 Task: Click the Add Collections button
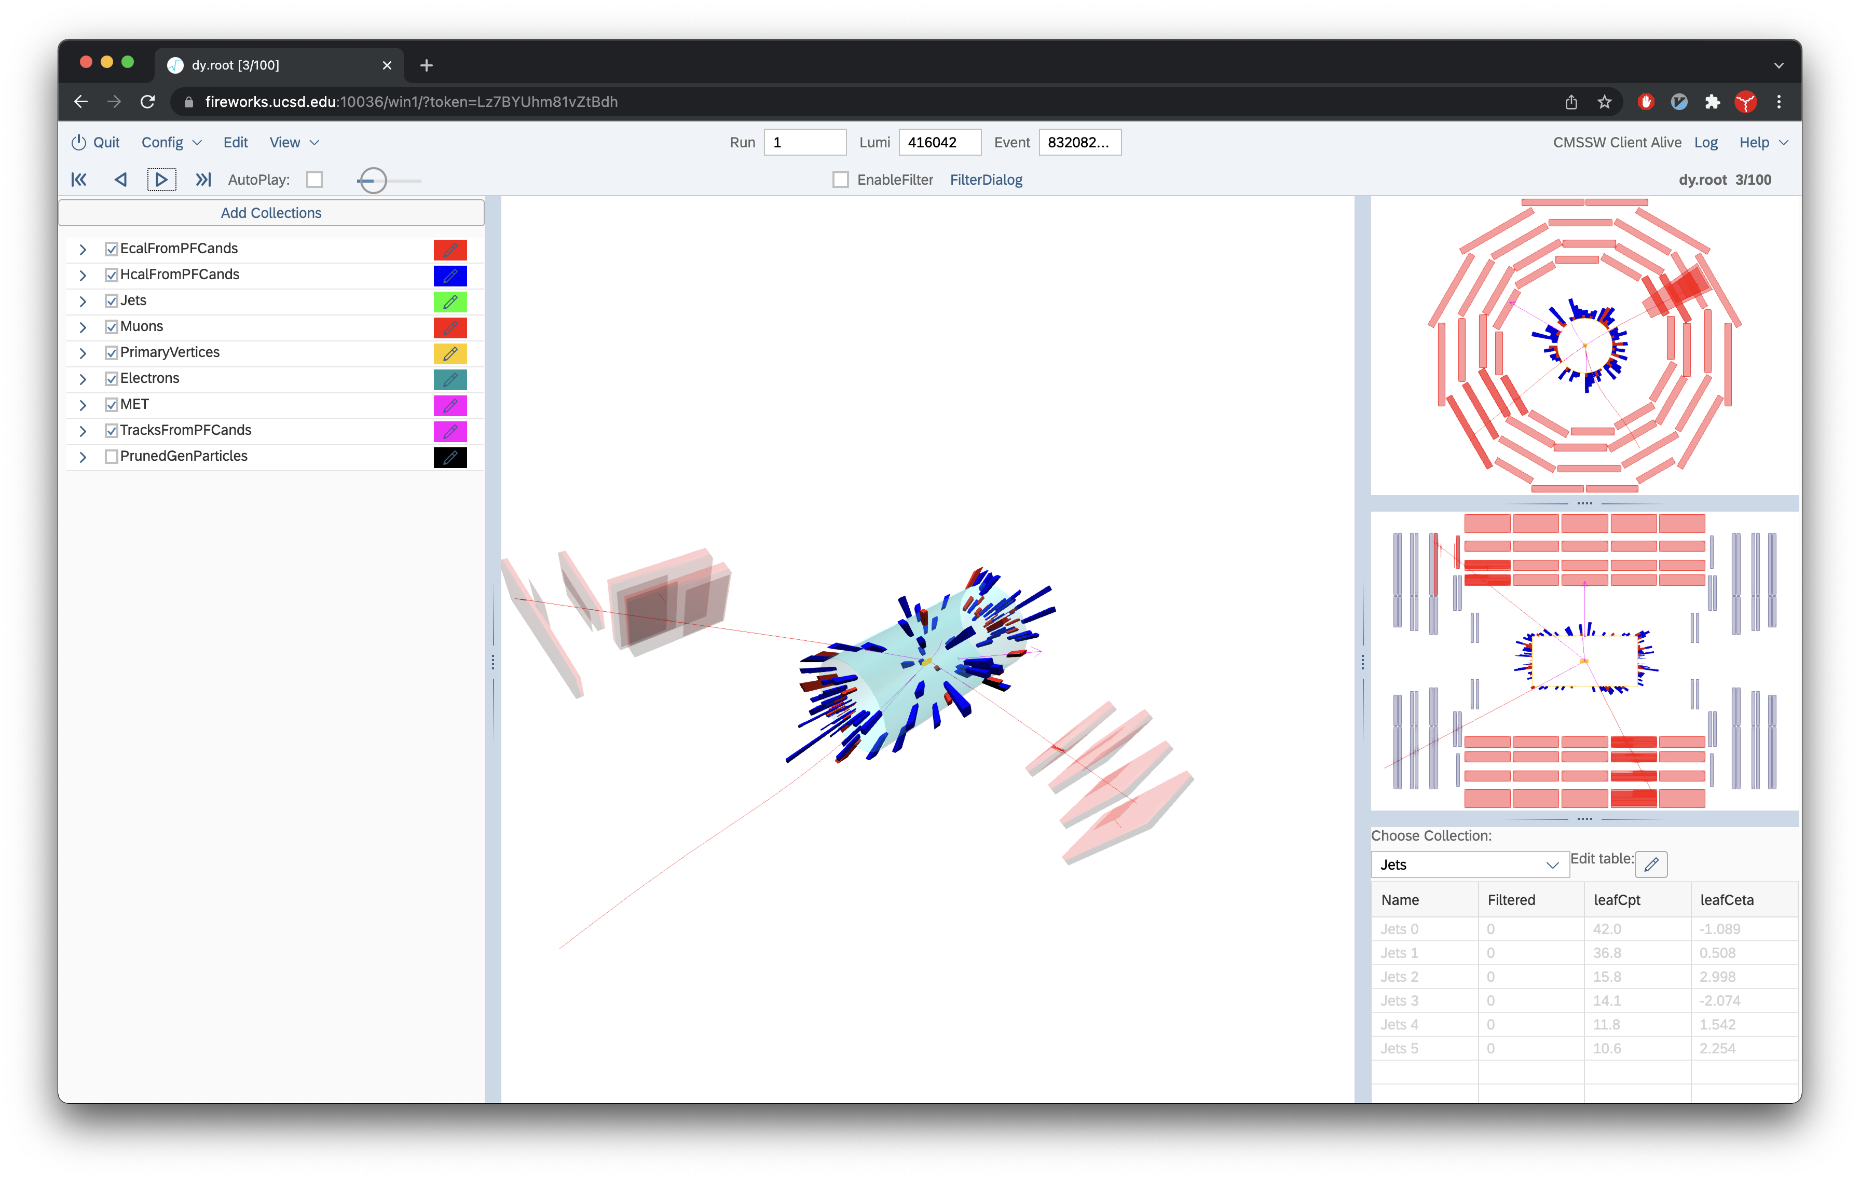point(271,213)
